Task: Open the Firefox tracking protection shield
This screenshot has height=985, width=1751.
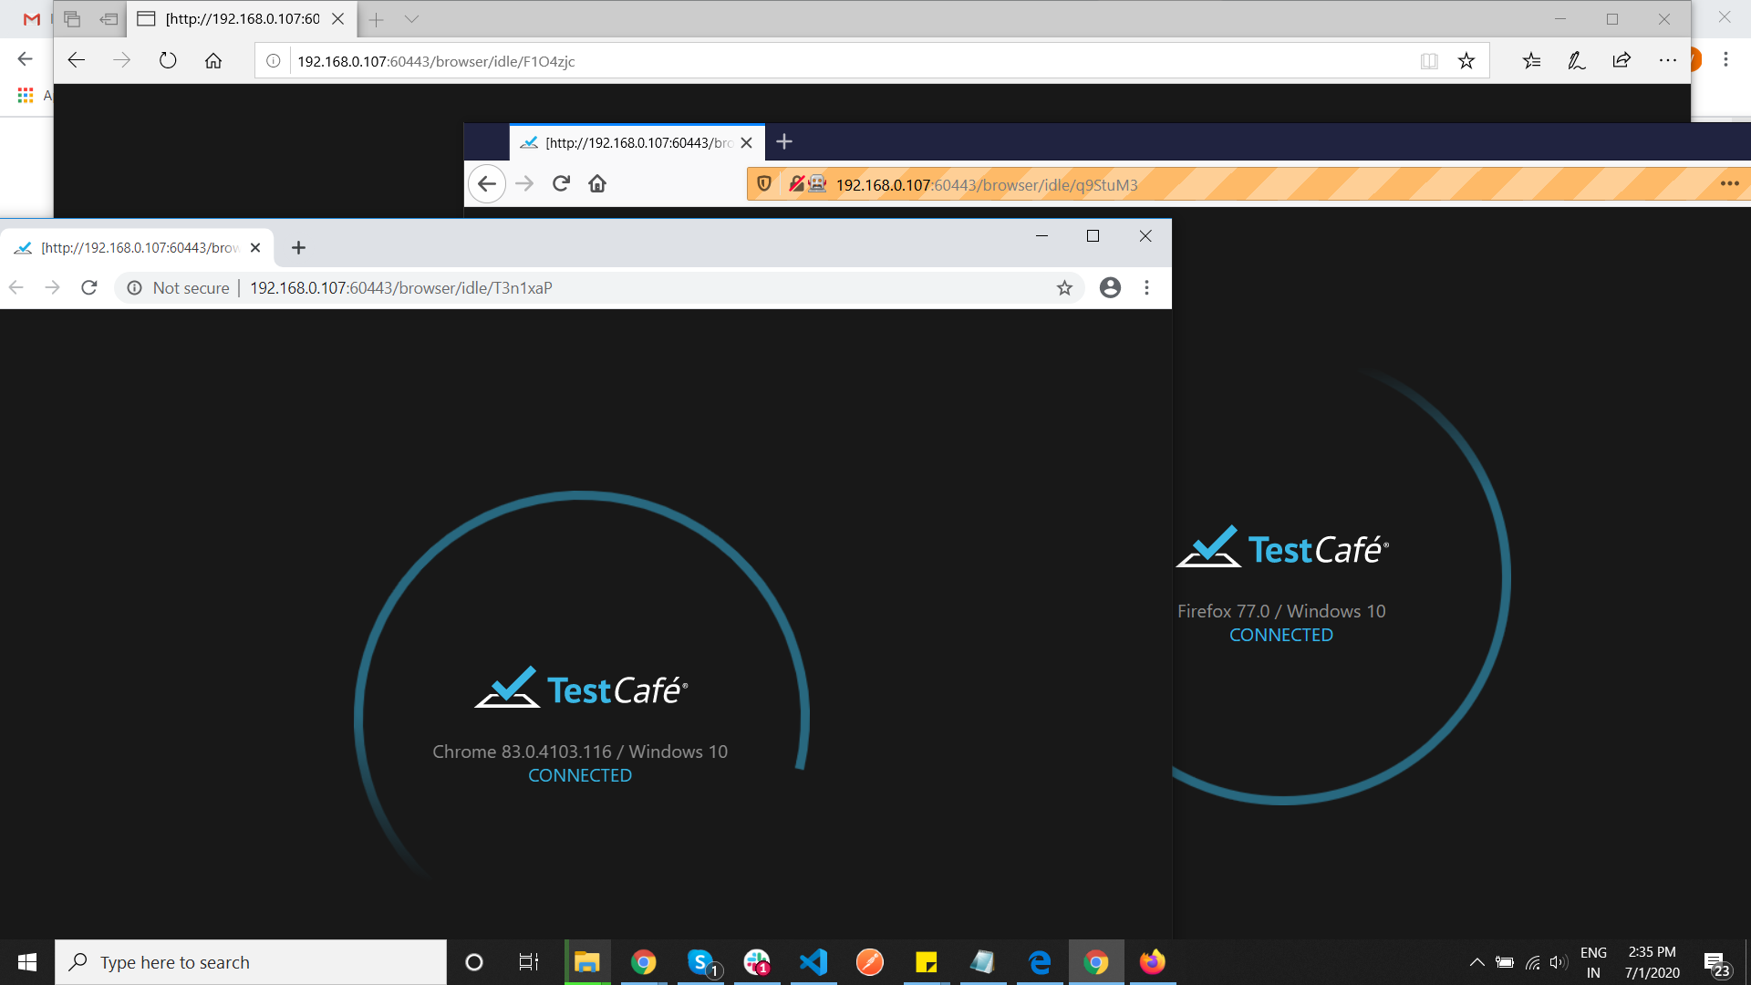Action: [764, 183]
